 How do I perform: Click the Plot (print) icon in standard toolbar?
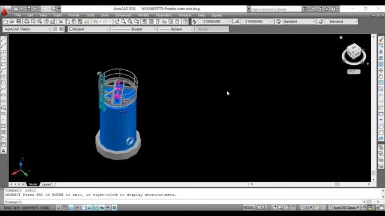26,22
